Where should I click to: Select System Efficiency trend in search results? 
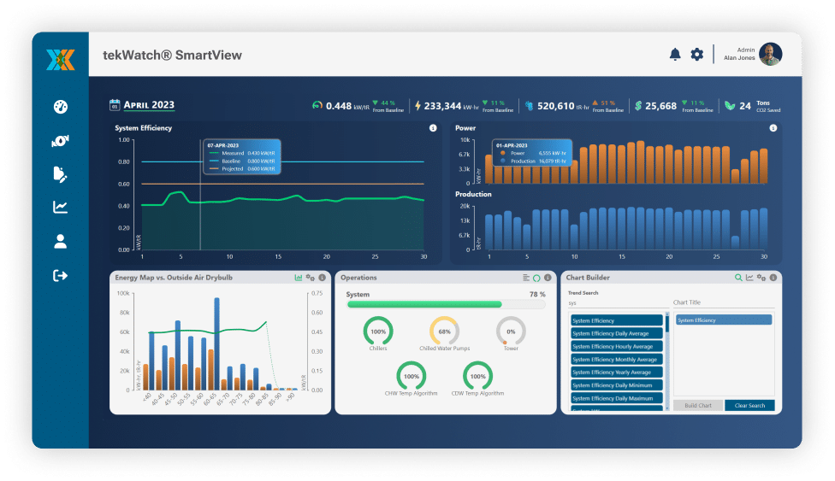tap(617, 320)
